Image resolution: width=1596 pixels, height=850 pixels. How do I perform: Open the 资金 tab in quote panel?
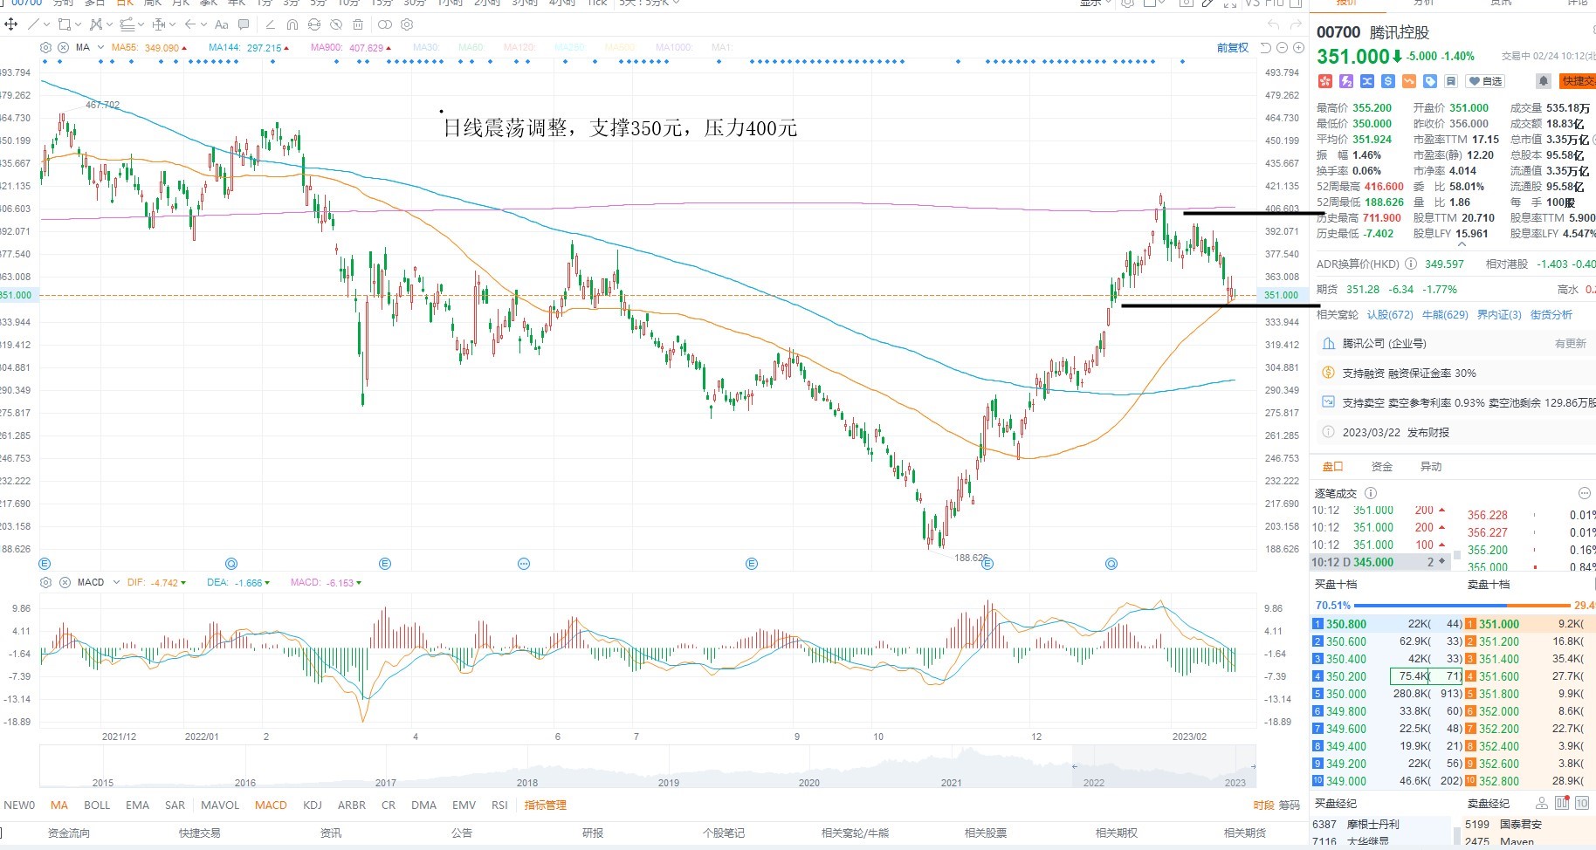point(1381,466)
